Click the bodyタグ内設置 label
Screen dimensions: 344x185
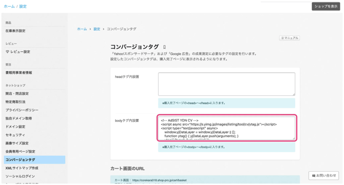[x=127, y=120]
